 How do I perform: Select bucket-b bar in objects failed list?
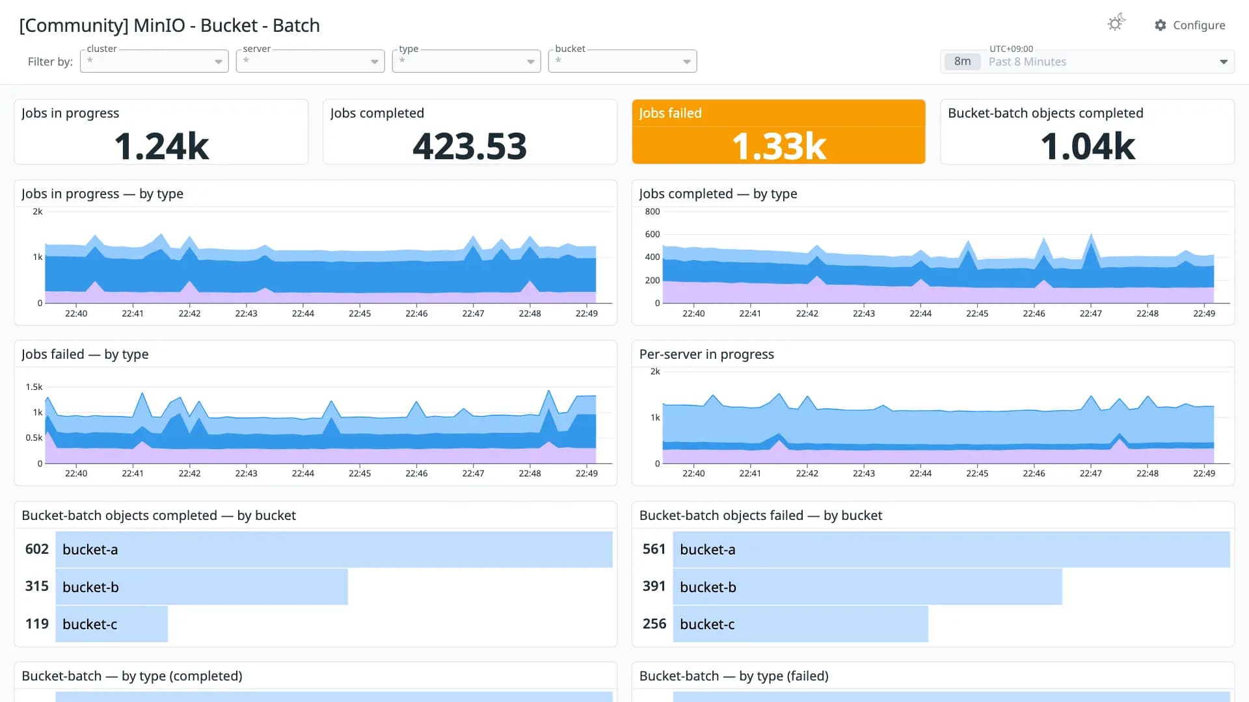click(x=867, y=587)
